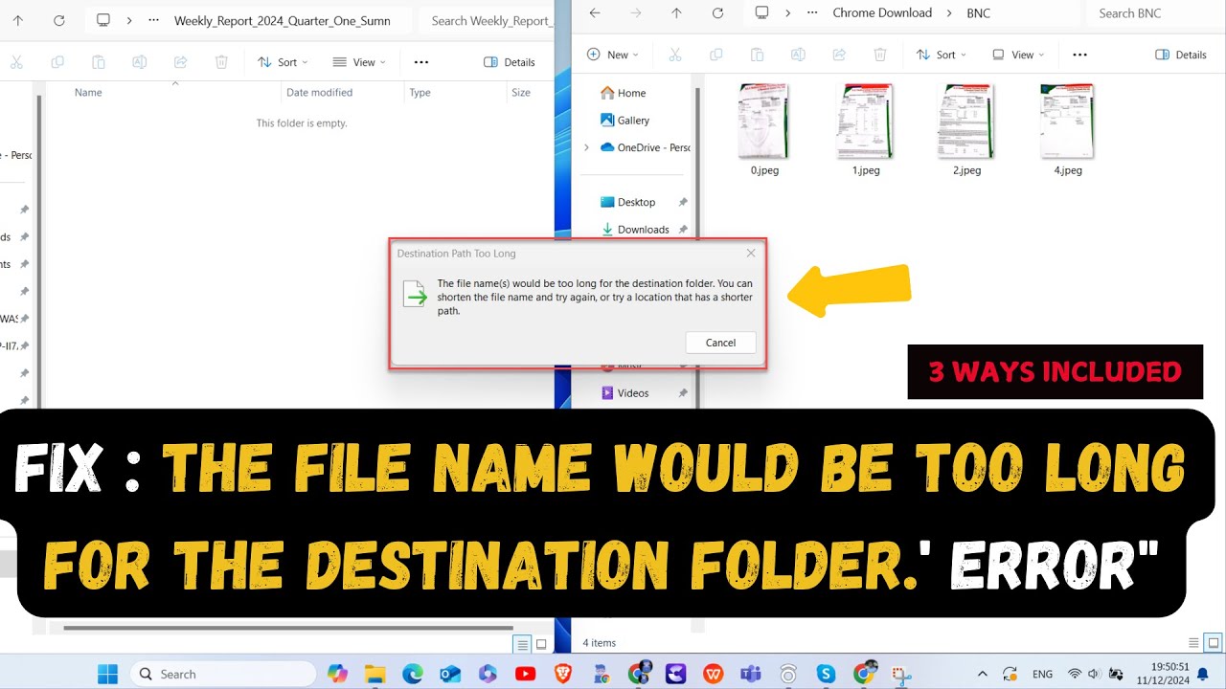
Task: Toggle Details pane in BNC window
Action: click(1181, 55)
